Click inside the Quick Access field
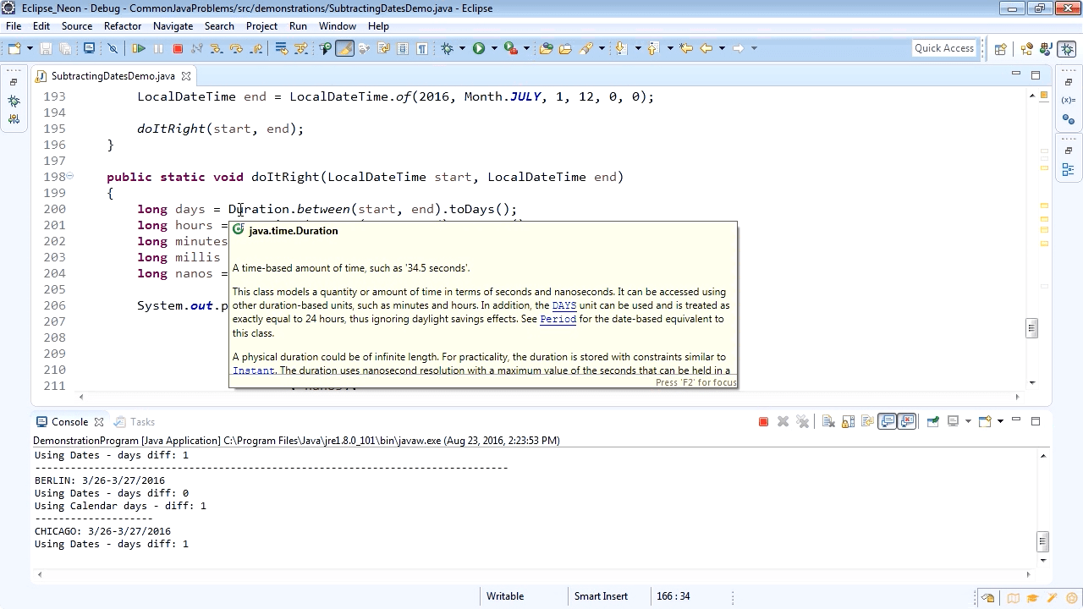 (x=943, y=47)
